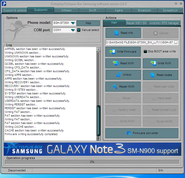The width and height of the screenshot is (185, 178).
Task: Click the Repair NVM wrench icon
Action: coord(115,87)
